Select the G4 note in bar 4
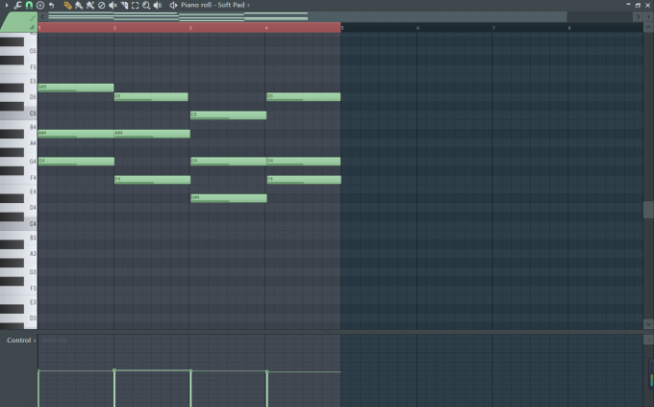The image size is (654, 407). (304, 161)
